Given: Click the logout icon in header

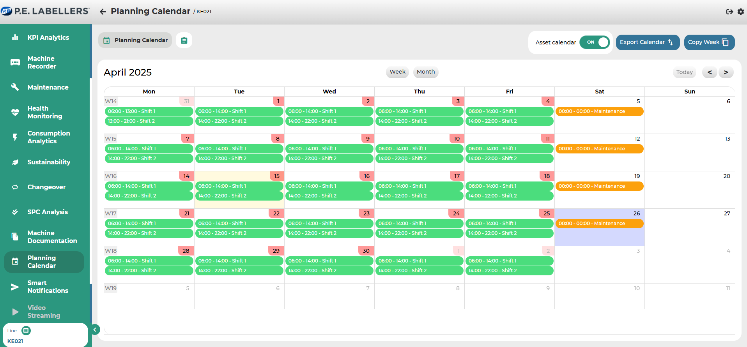Looking at the screenshot, I should coord(729,12).
